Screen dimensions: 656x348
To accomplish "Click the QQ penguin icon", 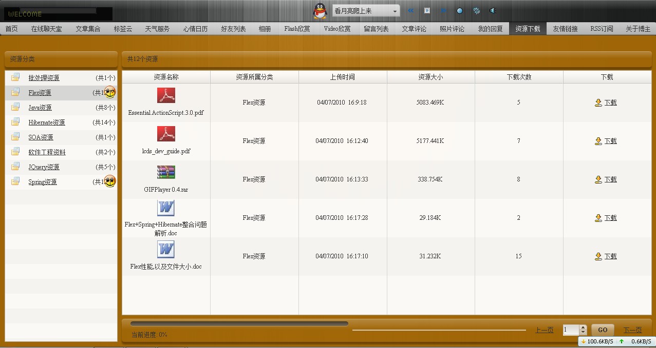I will (x=320, y=11).
